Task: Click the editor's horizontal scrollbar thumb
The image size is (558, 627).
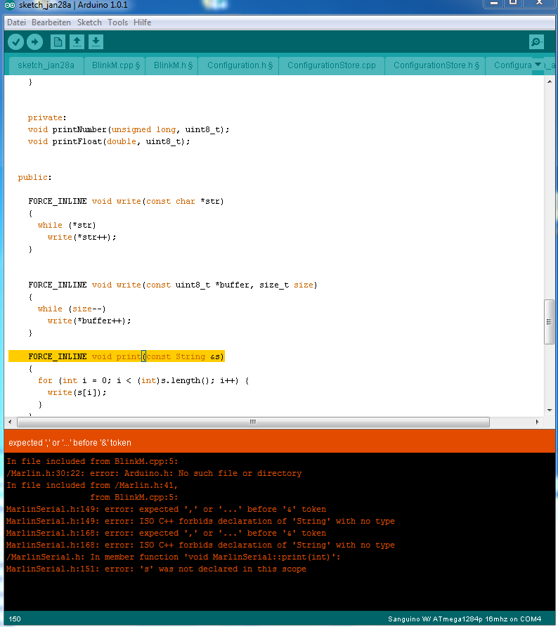Action: click(x=252, y=422)
